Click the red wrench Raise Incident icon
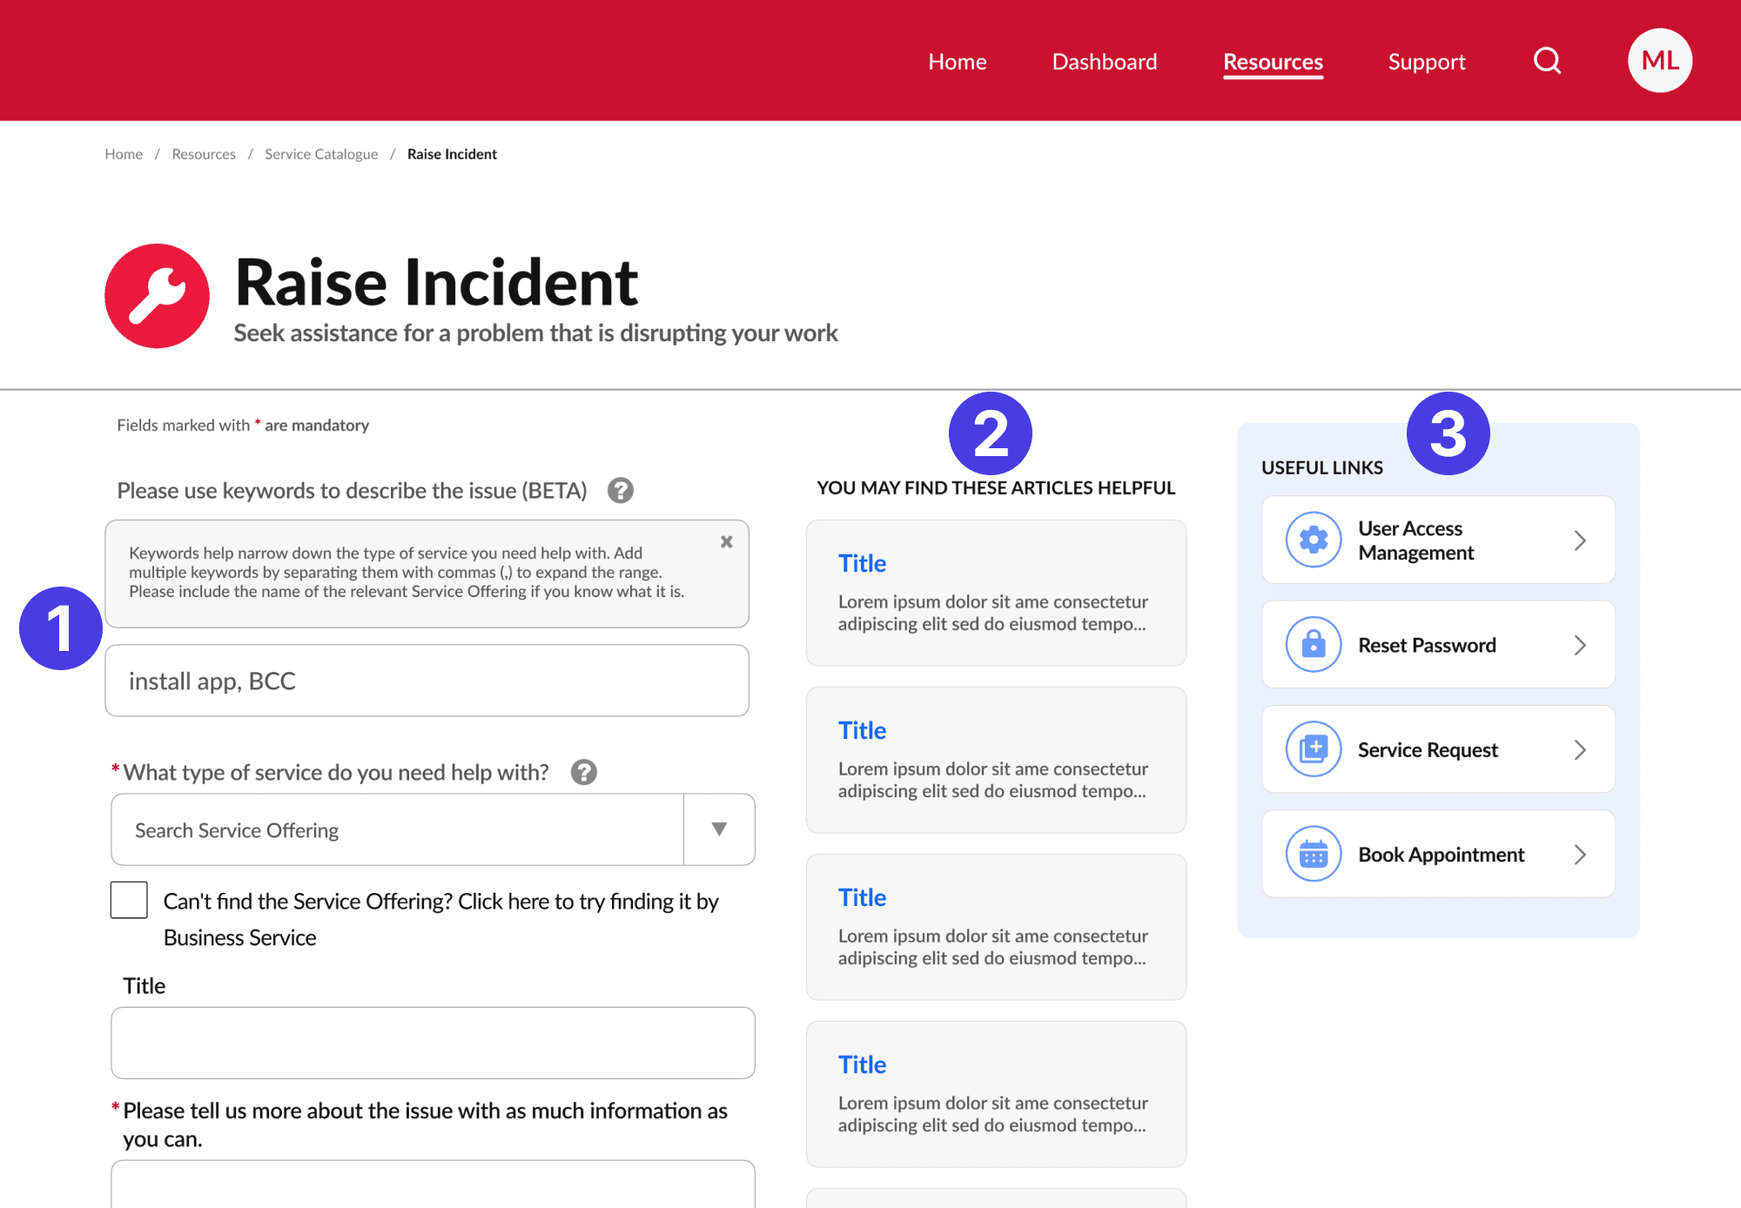The width and height of the screenshot is (1741, 1208). [157, 296]
